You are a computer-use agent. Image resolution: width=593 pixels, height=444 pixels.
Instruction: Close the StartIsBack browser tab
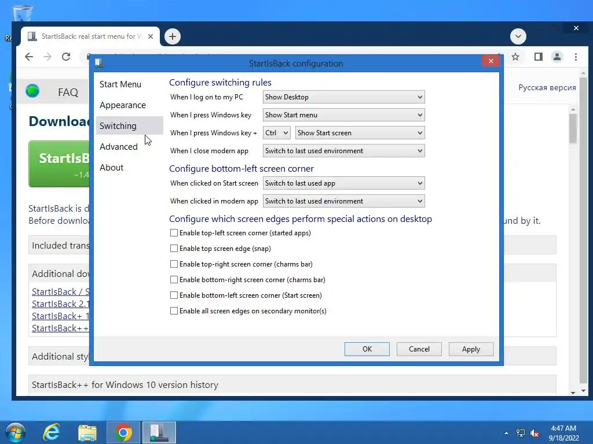[x=151, y=36]
